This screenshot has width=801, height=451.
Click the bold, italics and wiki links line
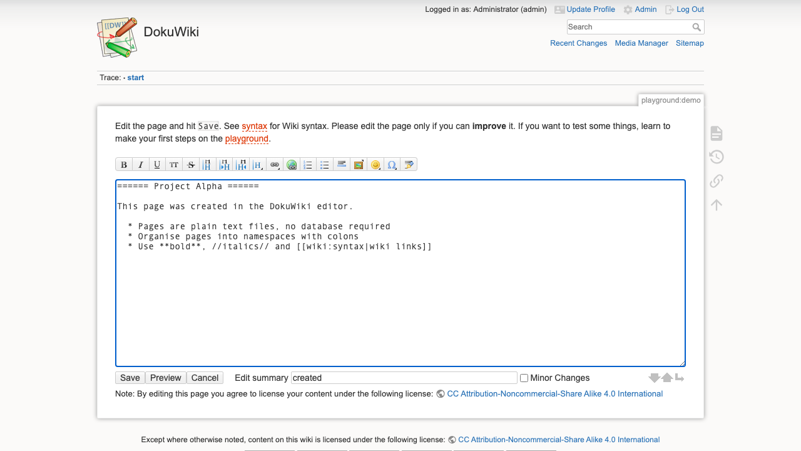pos(280,246)
